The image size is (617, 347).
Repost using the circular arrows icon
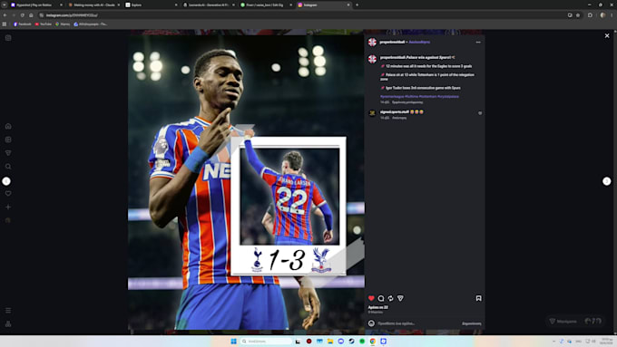click(x=390, y=298)
